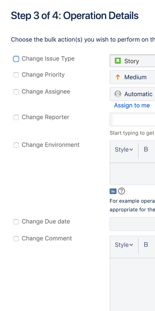Open the Medium priority dropdown
155x311 pixels.
coord(132,77)
